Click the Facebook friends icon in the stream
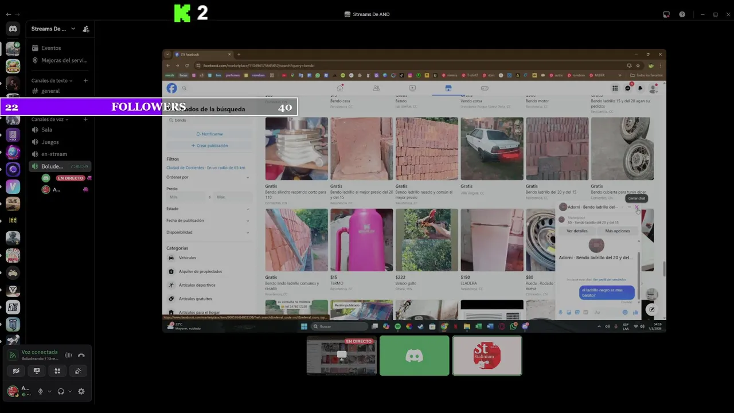Screen dimensions: 734x413 click(x=376, y=88)
